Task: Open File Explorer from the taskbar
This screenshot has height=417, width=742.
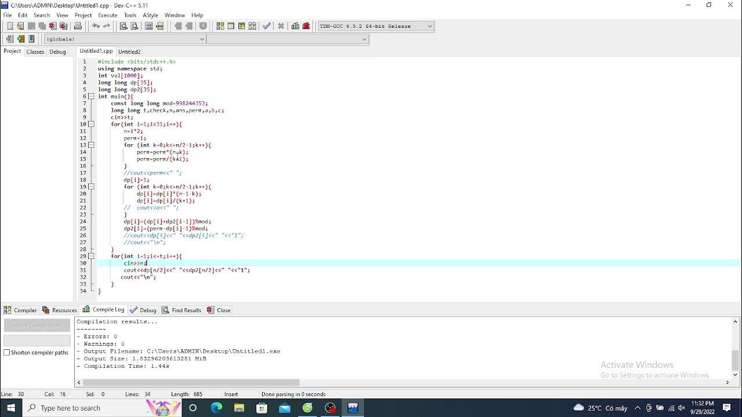Action: pos(239,408)
